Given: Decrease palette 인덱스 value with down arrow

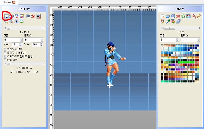Looking at the screenshot, I should click(x=198, y=41).
